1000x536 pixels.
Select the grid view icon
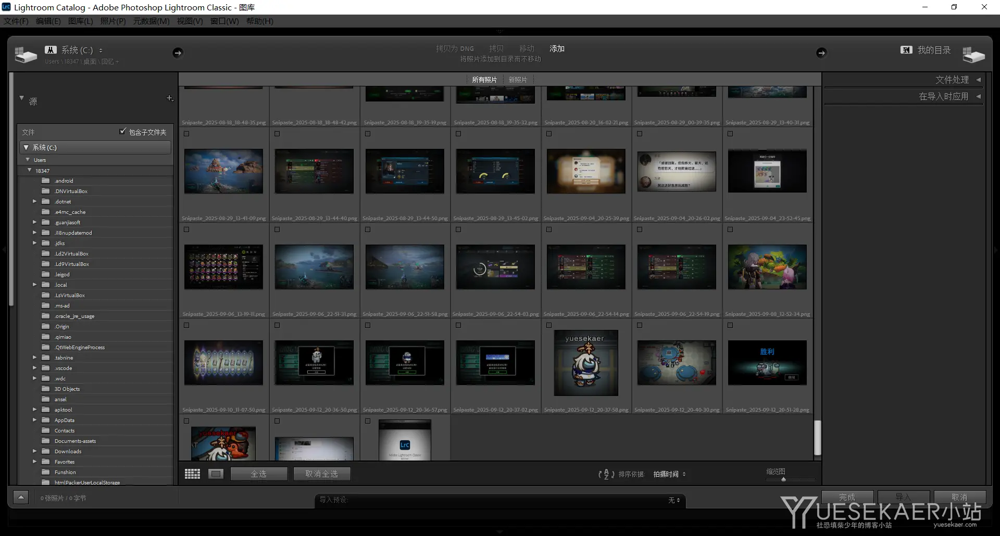tap(192, 474)
